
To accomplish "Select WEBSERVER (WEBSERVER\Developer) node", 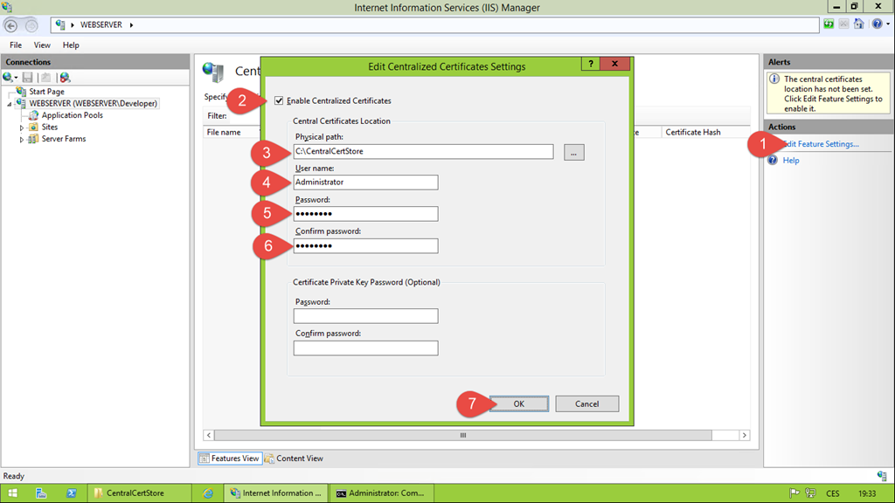I will 93,103.
